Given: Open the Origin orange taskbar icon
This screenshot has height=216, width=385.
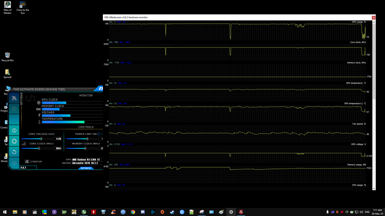Looking at the screenshot, I should pos(162,212).
